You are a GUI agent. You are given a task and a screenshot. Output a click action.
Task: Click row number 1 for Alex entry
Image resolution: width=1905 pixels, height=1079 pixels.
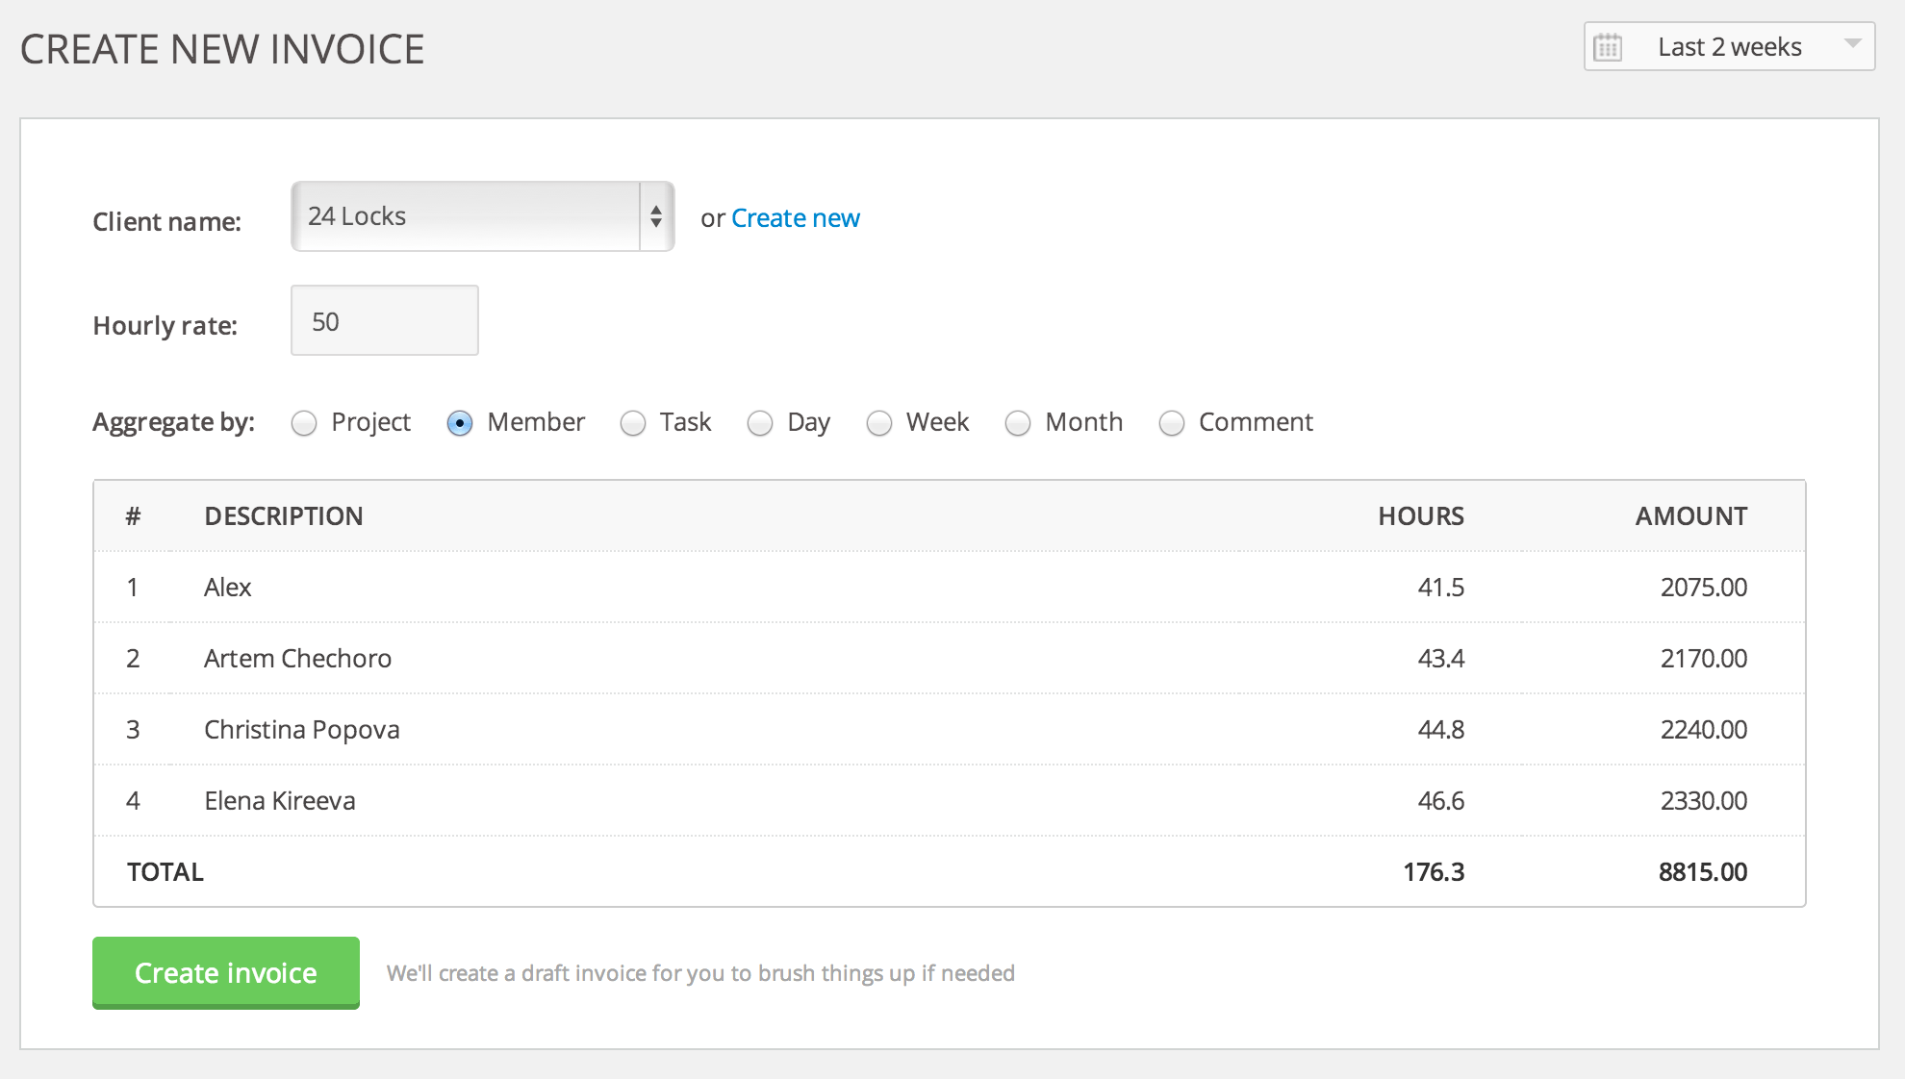[x=132, y=588]
